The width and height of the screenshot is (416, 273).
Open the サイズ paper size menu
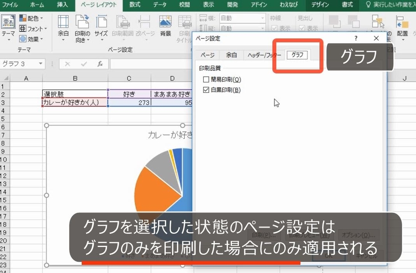pos(101,28)
